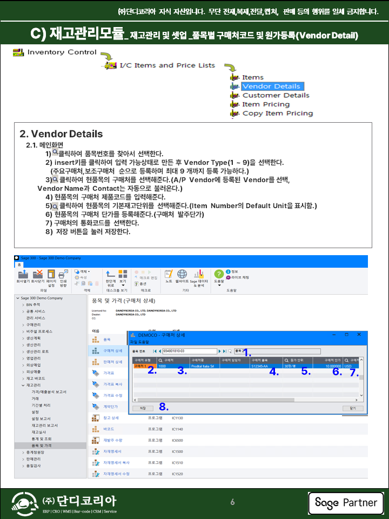Open the 파일 menu in 구매처 상세 window
The height and width of the screenshot is (519, 389).
pyautogui.click(x=133, y=342)
